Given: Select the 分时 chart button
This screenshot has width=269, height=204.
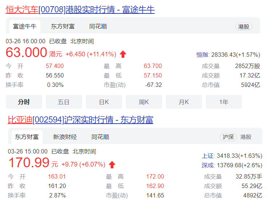Looking at the screenshot, I should coord(24,102).
